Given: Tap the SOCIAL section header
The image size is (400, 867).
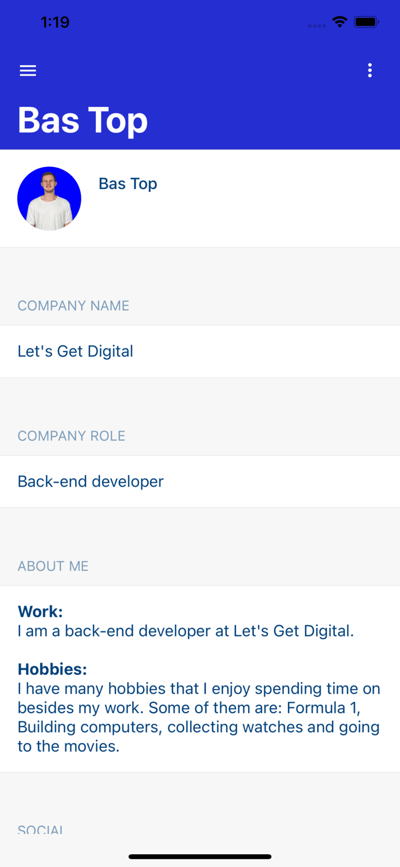Looking at the screenshot, I should 40,829.
